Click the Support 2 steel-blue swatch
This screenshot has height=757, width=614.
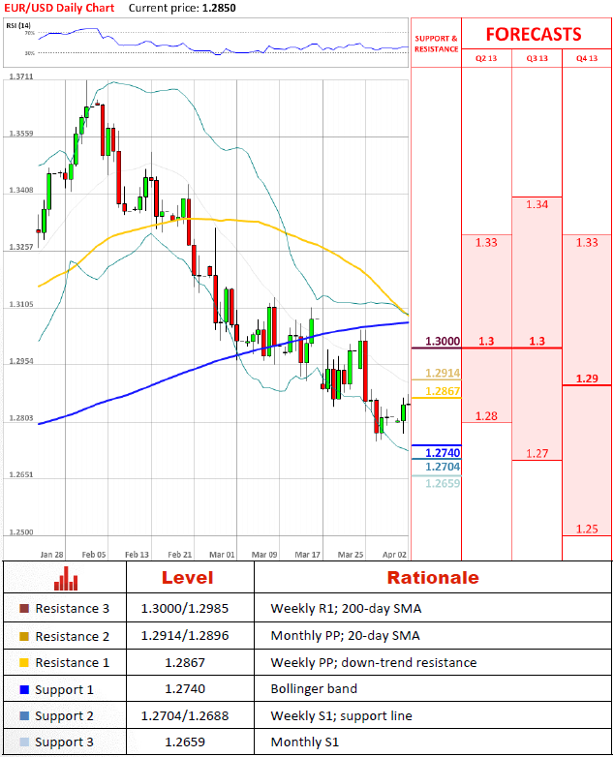pyautogui.click(x=24, y=715)
